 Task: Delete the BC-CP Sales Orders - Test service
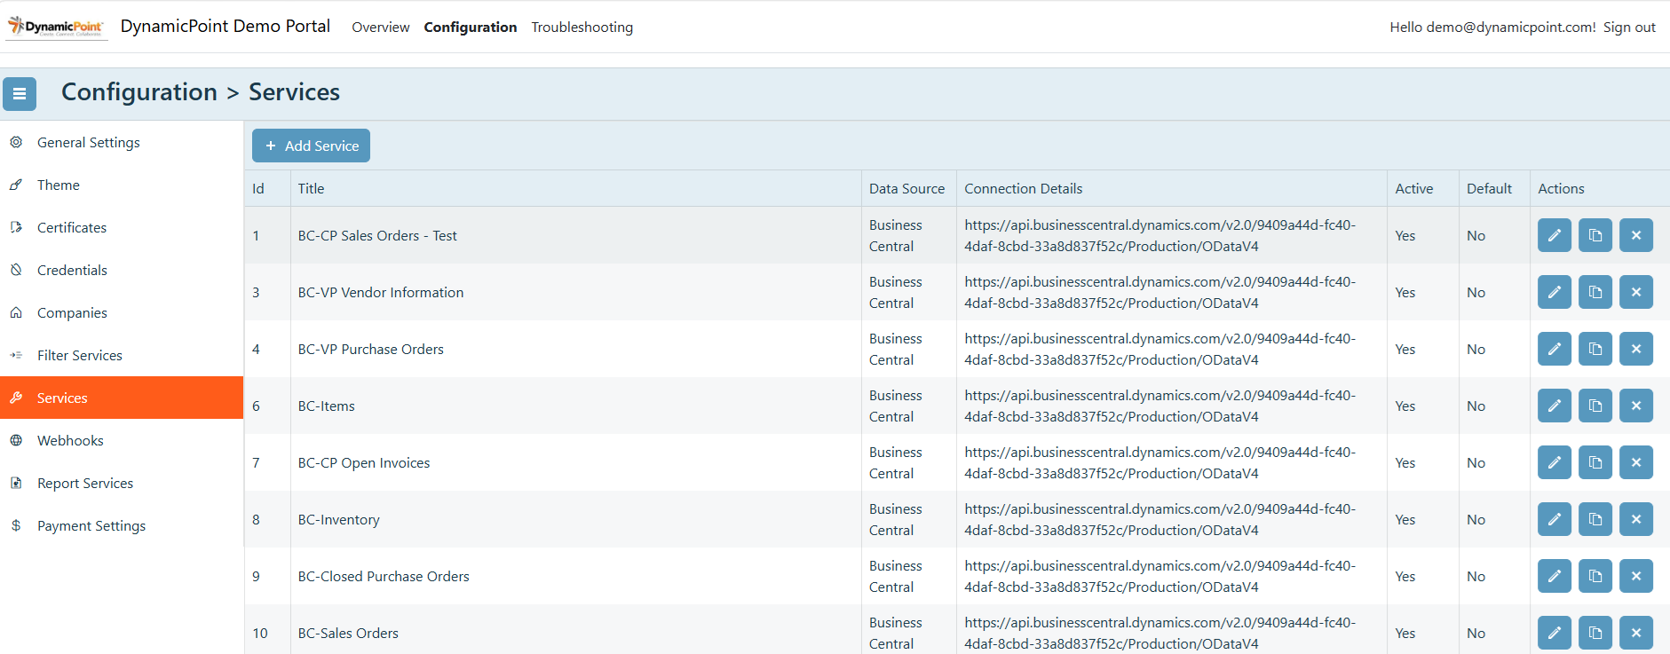coord(1636,235)
